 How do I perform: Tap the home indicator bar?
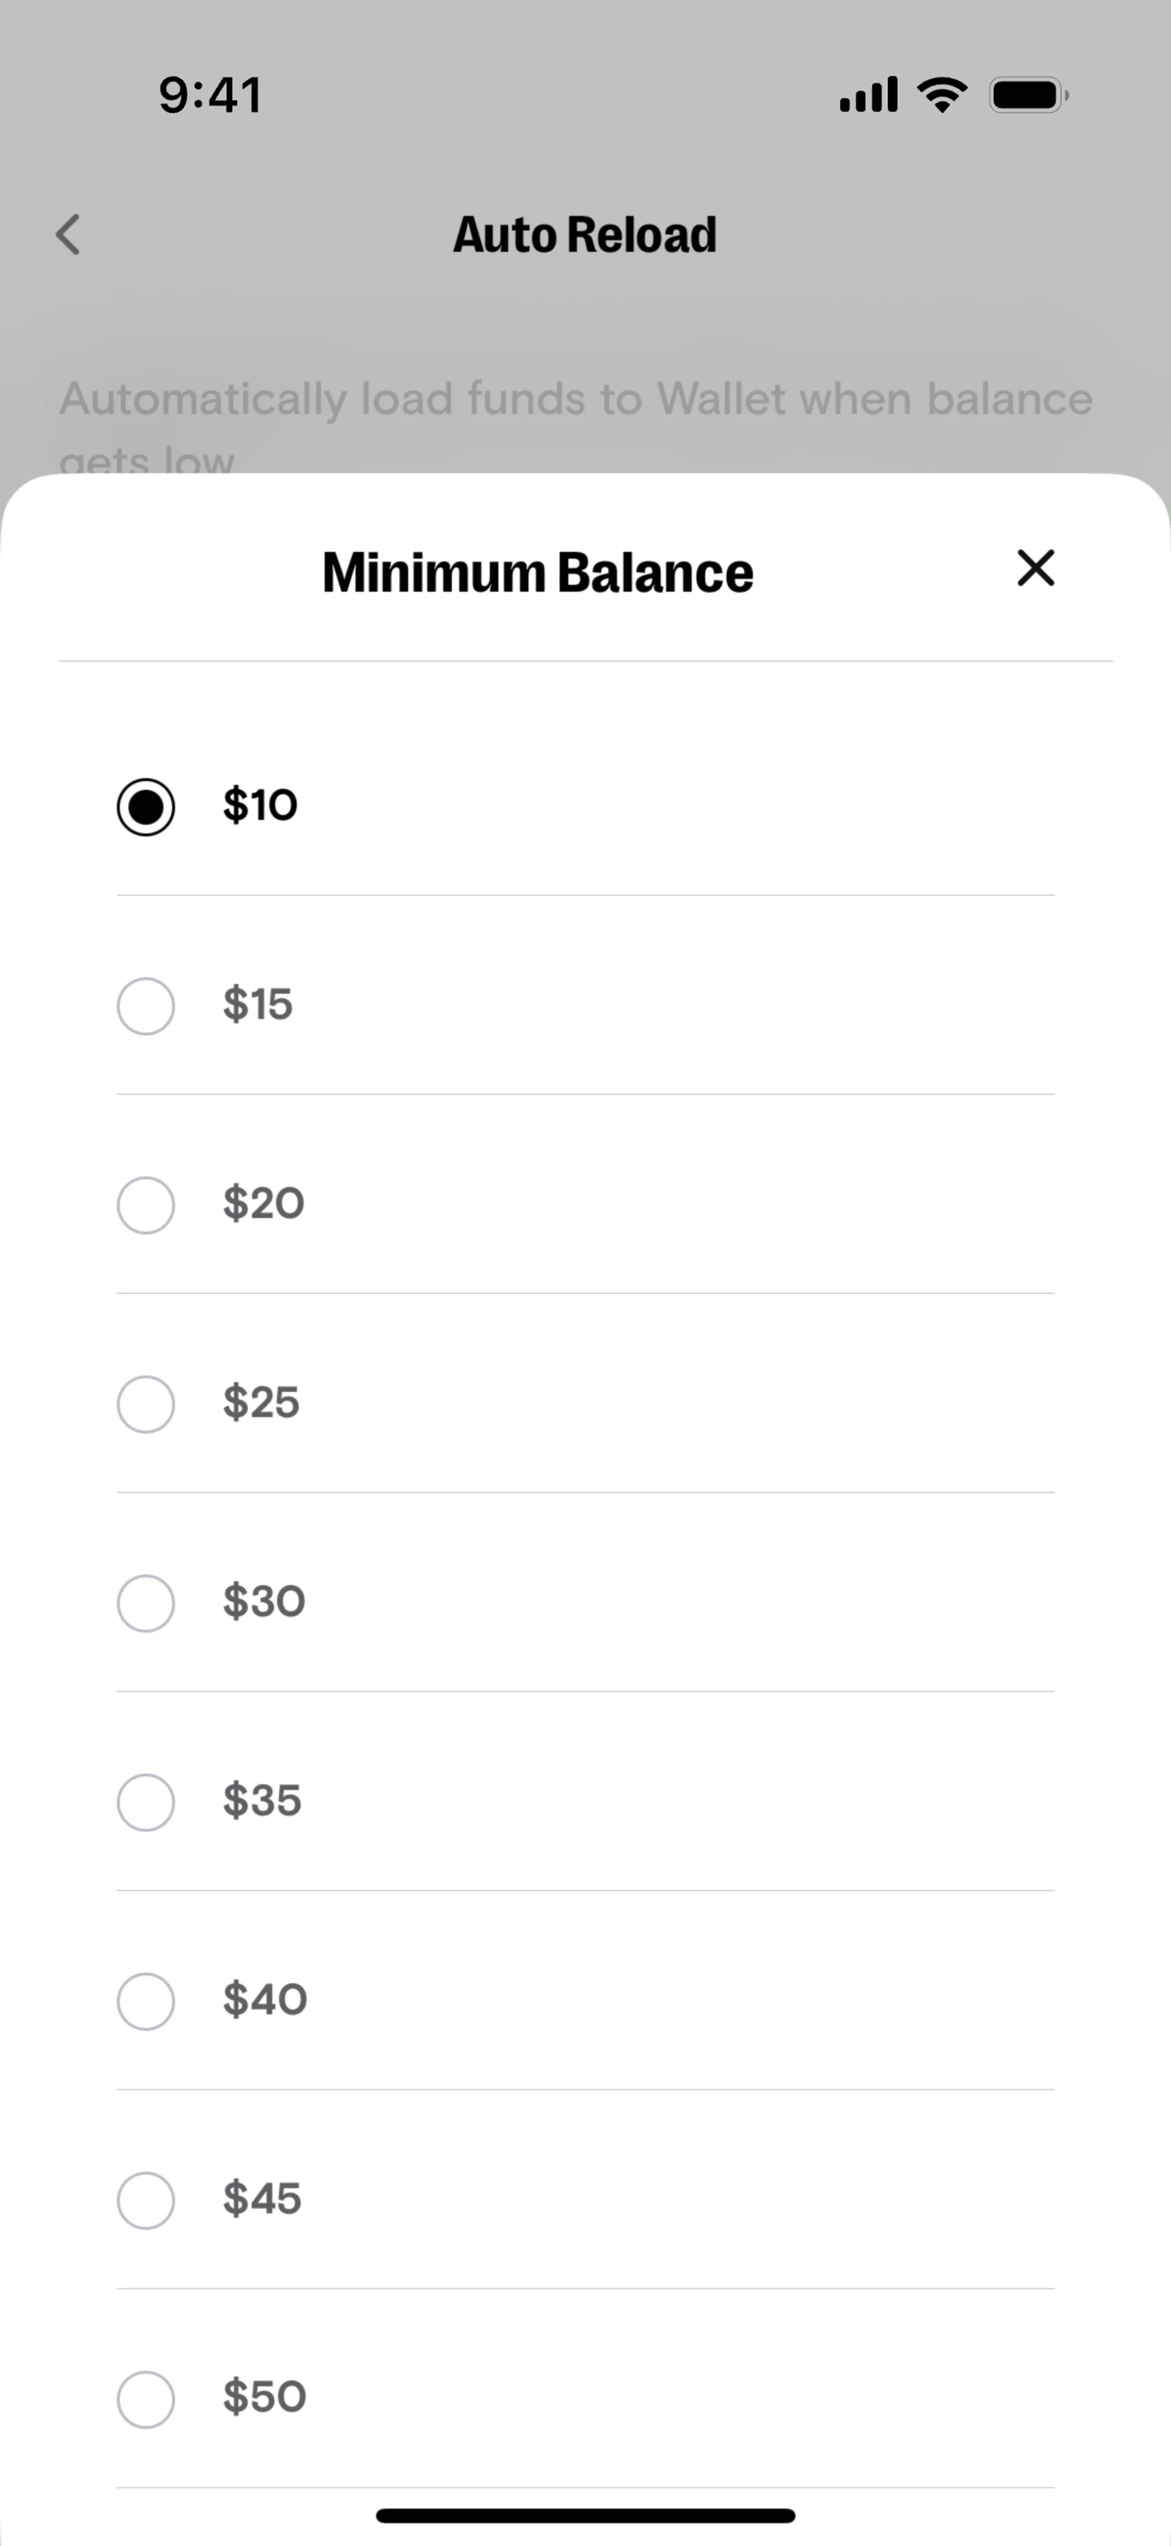(x=585, y=2516)
